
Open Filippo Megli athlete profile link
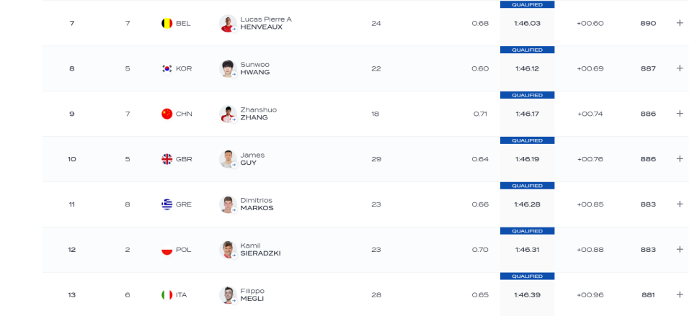click(x=252, y=295)
